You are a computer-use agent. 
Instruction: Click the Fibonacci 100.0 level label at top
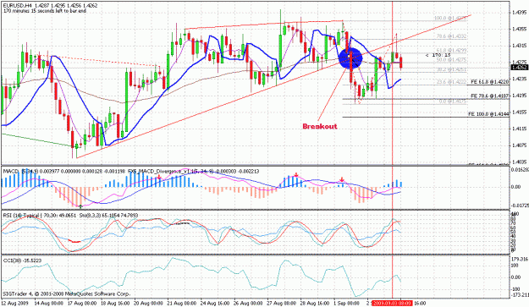(450, 18)
